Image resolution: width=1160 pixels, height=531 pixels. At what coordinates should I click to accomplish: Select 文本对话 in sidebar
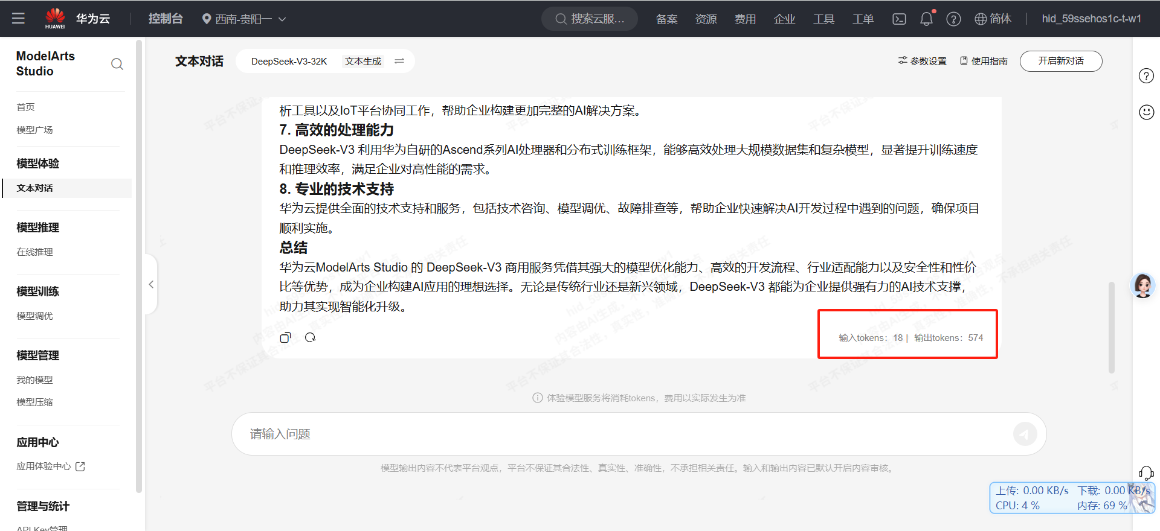67,188
